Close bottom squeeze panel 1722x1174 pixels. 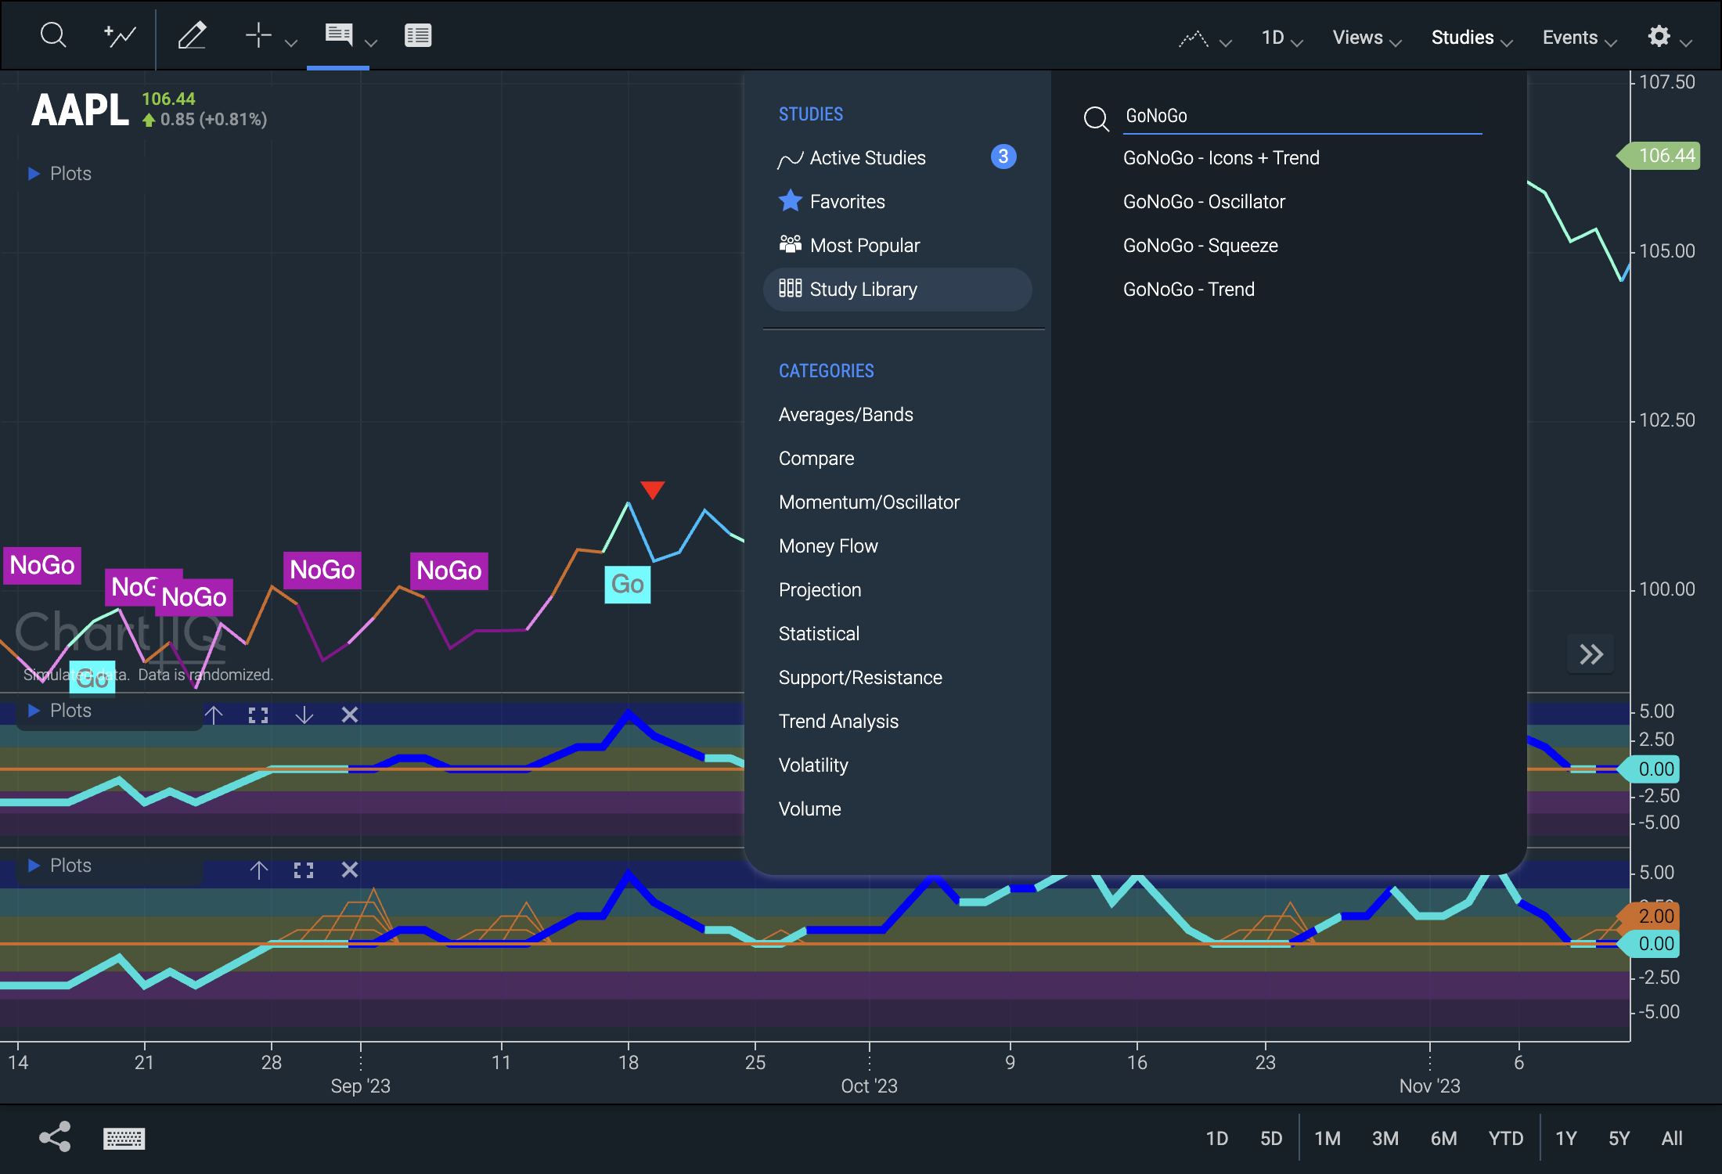click(x=350, y=870)
